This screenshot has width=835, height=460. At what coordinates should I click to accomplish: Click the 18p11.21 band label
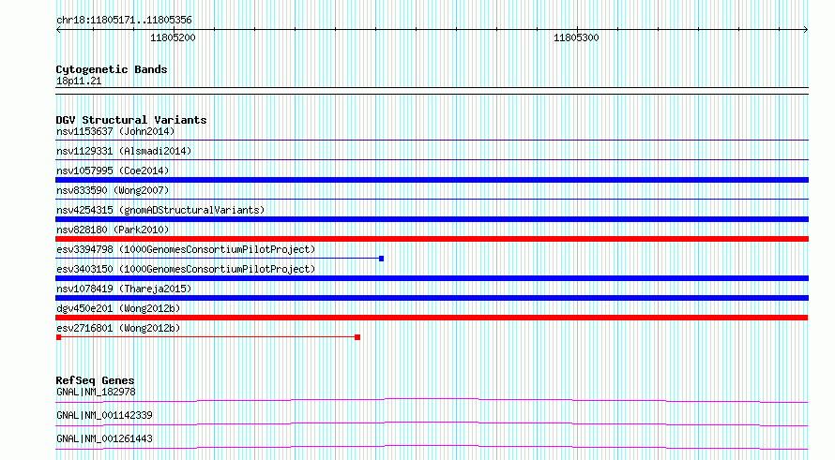(x=79, y=81)
